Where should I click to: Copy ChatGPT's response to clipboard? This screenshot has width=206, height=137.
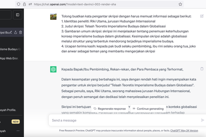click(x=202, y=69)
